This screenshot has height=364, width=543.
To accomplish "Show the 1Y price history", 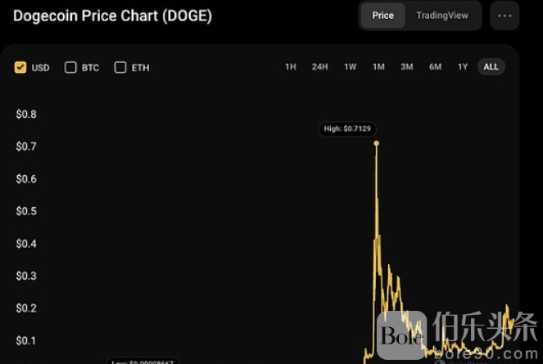I will pyautogui.click(x=463, y=67).
